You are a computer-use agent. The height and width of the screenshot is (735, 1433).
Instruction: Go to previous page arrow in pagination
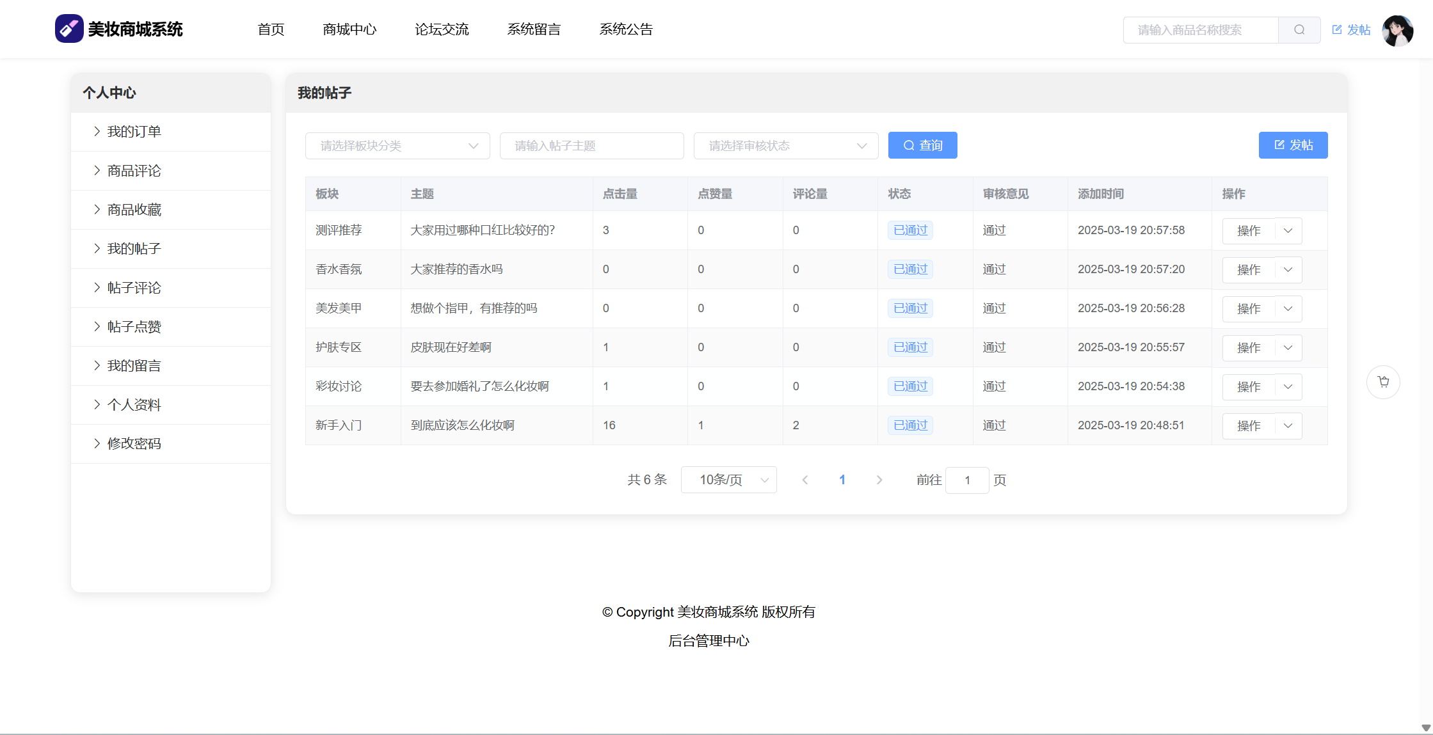[805, 480]
